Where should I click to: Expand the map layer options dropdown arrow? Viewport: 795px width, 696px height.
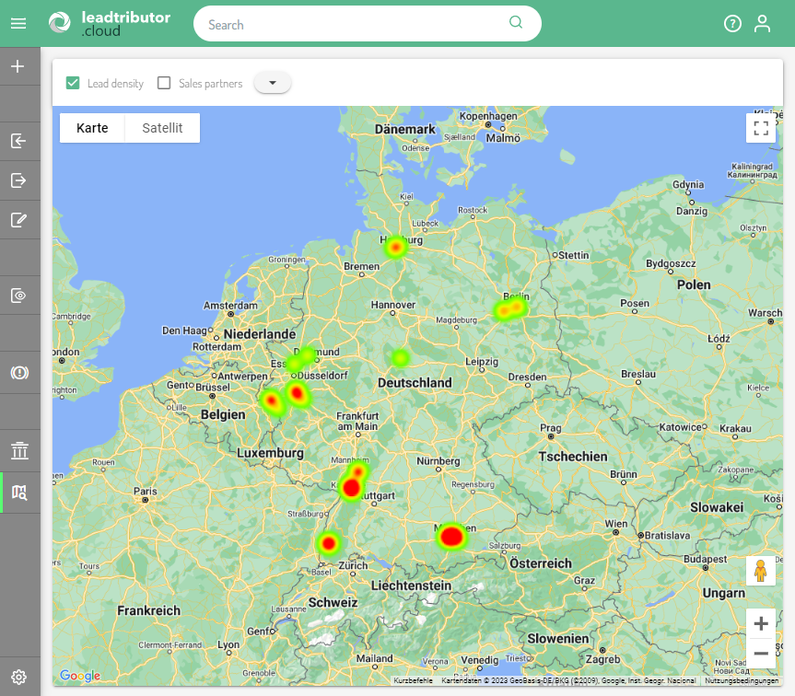[272, 83]
